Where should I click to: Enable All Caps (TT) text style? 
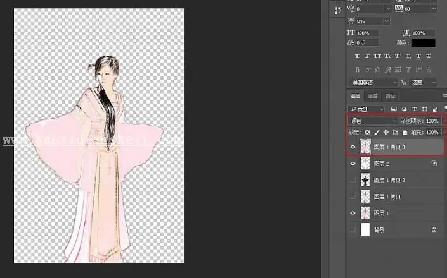[x=377, y=56]
